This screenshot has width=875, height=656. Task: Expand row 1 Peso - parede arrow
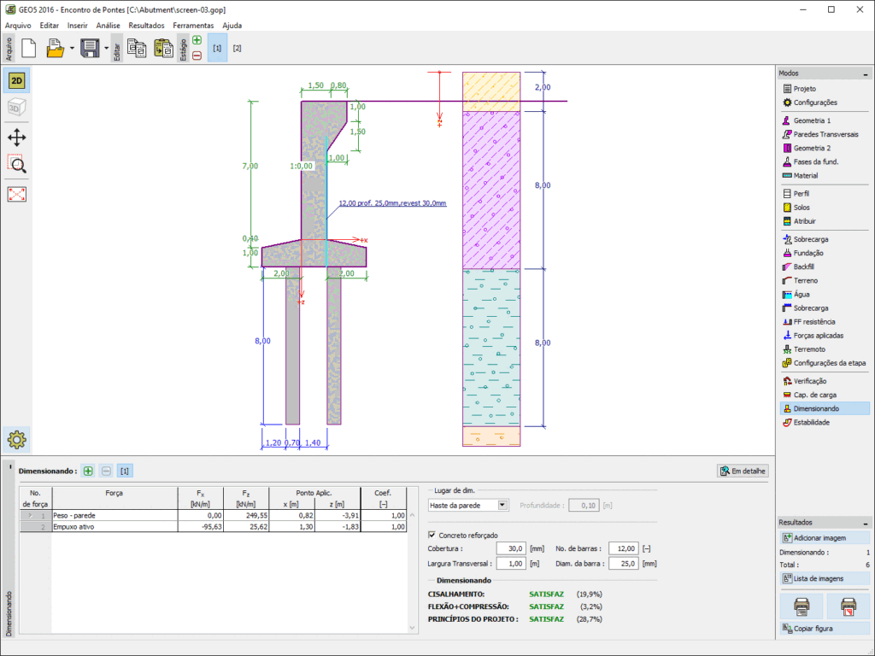tap(30, 515)
